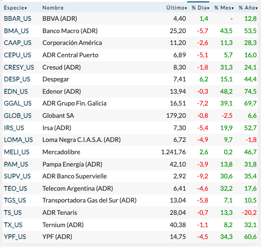This screenshot has width=261, height=247.
Task: Select the name Ternium (ADR)
Action: [63, 225]
